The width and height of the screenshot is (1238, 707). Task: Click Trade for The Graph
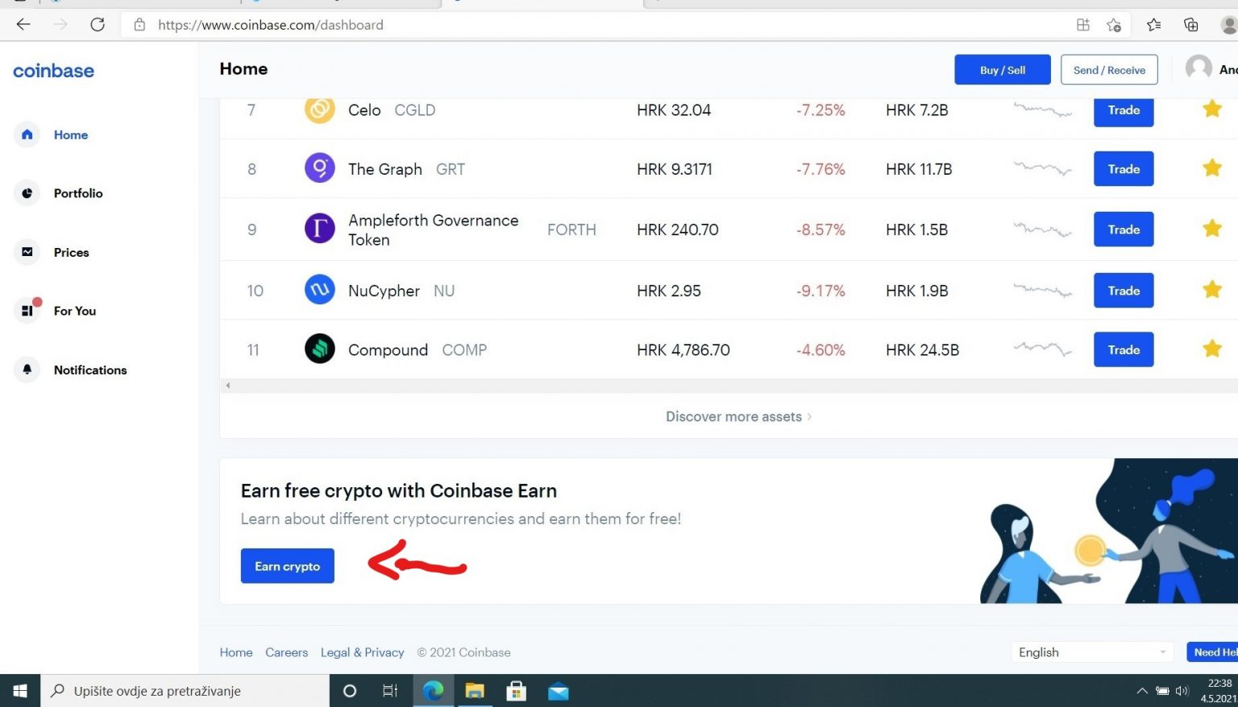click(x=1124, y=169)
